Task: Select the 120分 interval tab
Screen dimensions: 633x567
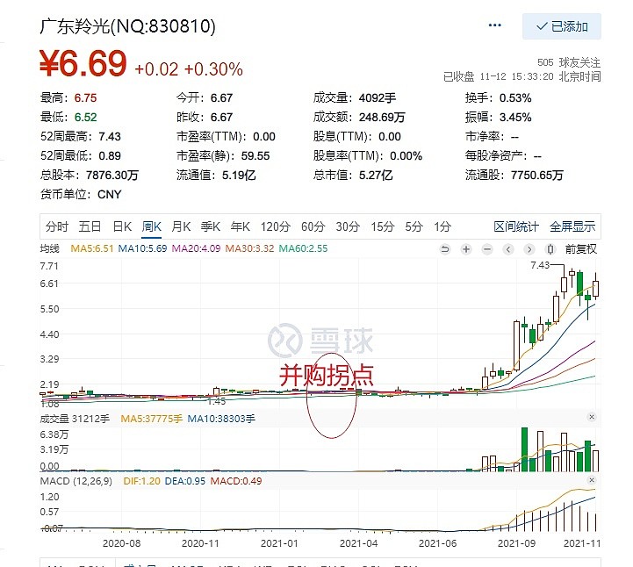Action: (276, 226)
